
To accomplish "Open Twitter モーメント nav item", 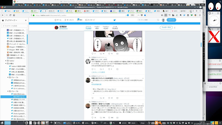I will 69,20.
